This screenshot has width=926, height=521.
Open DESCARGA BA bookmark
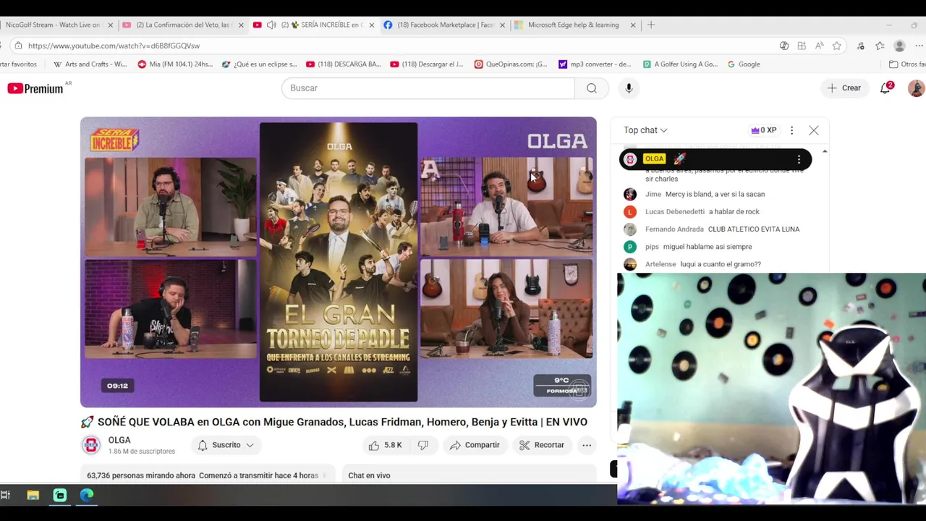coord(344,64)
